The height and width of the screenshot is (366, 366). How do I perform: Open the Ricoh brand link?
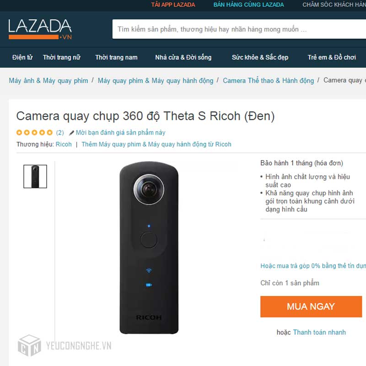coord(64,144)
